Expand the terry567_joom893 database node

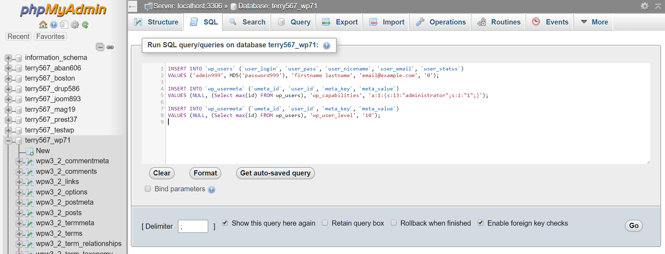[x=8, y=99]
